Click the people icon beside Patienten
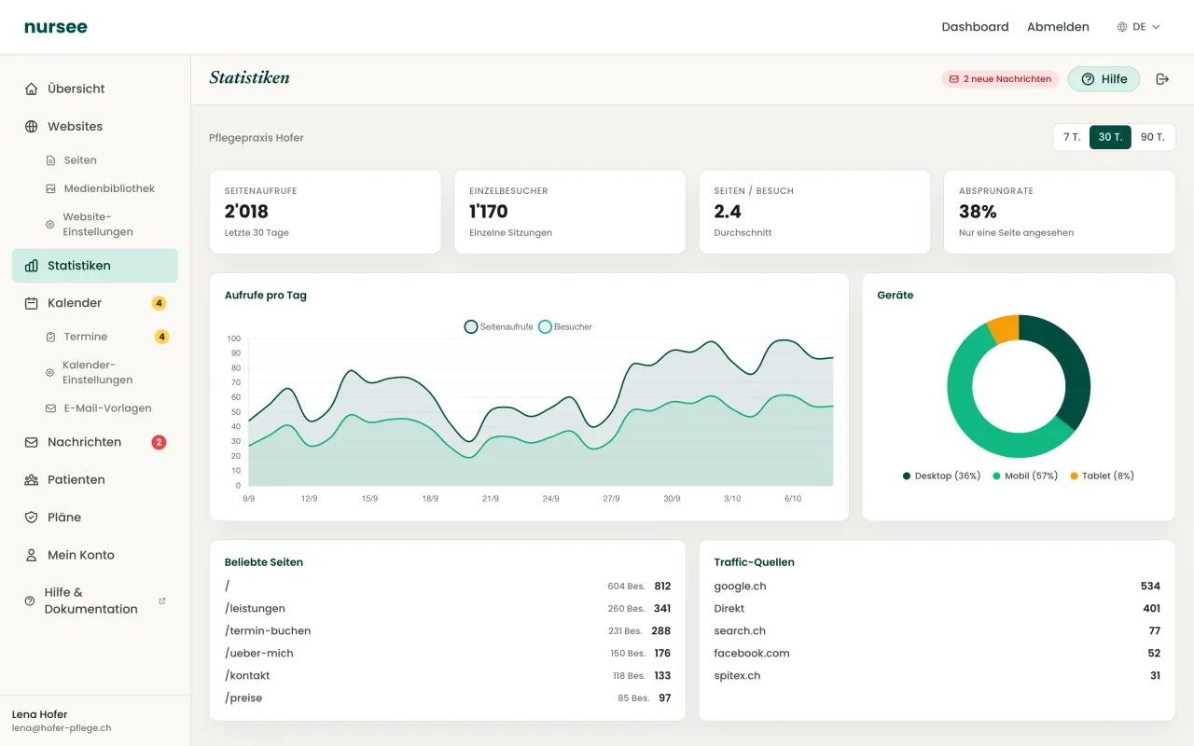1194x746 pixels. [x=31, y=480]
